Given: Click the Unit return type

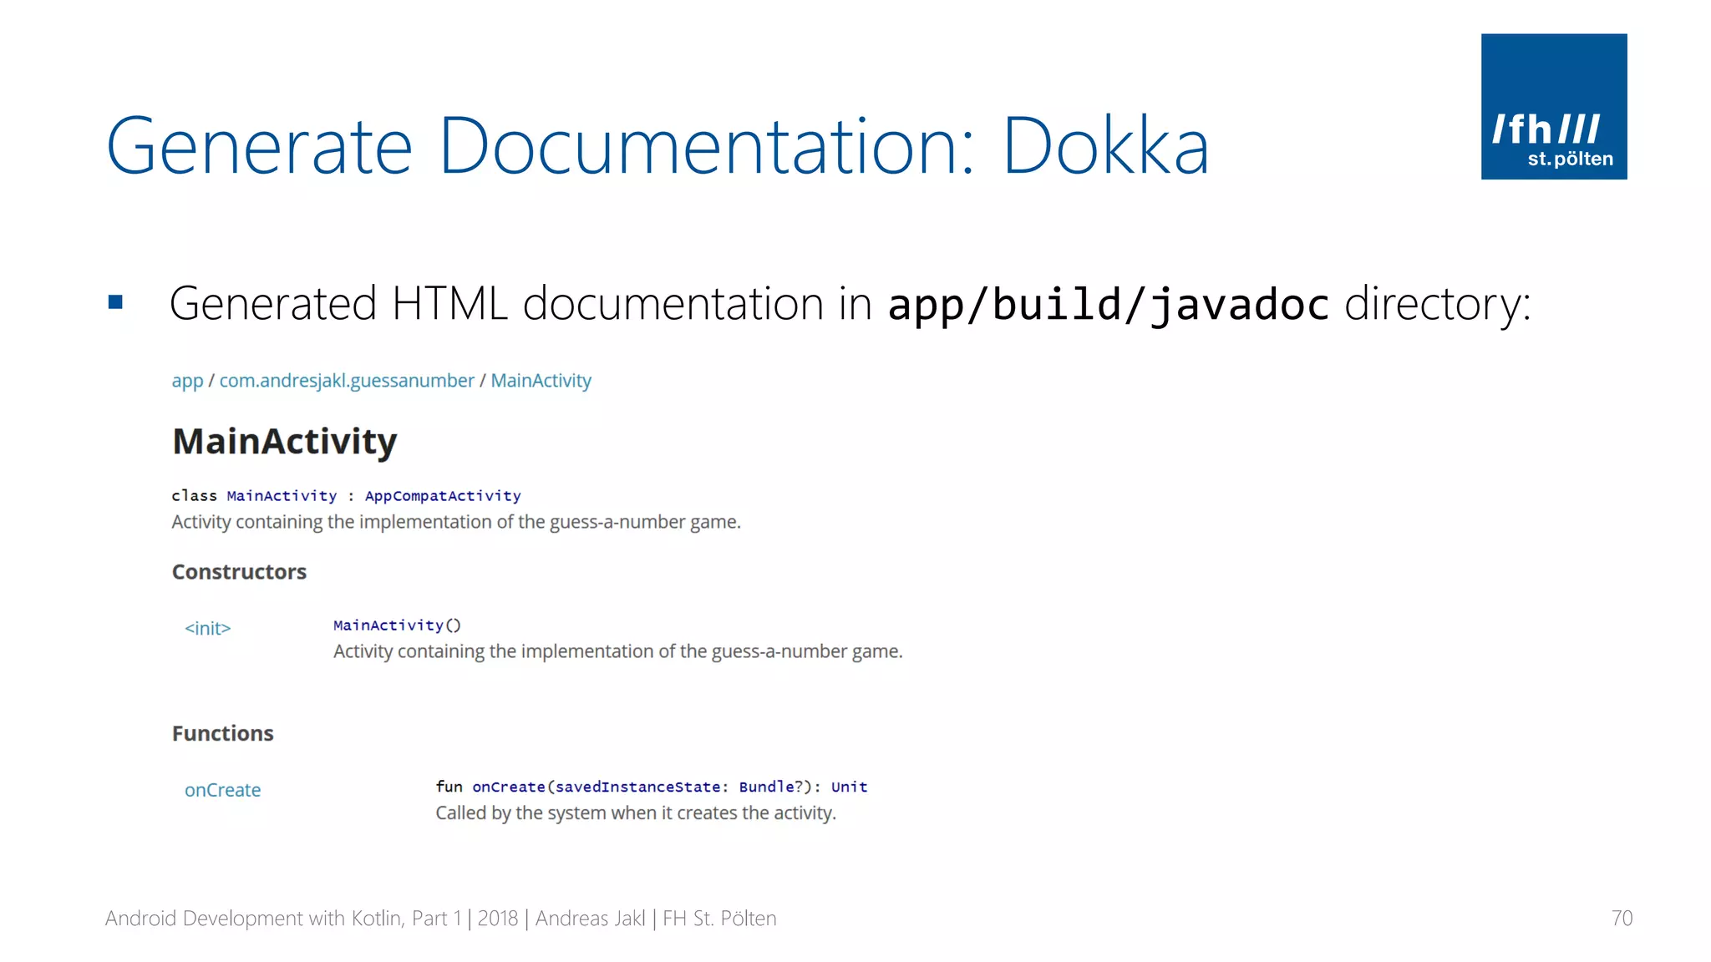Looking at the screenshot, I should pyautogui.click(x=849, y=787).
